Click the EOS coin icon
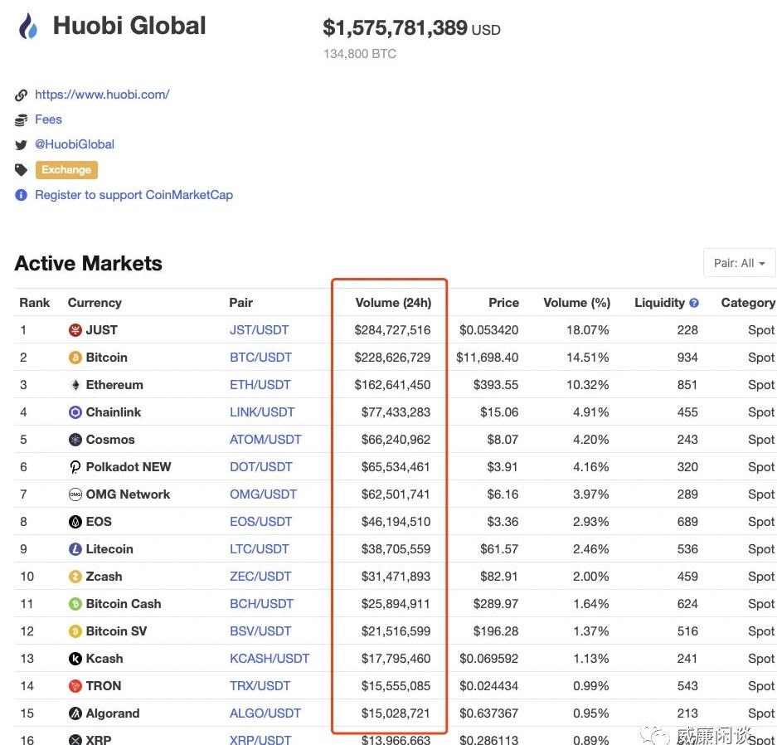Screen dimensions: 777x745 tap(75, 522)
